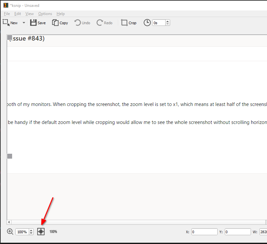267x244 pixels.
Task: Increase the capture delay with the up stepper
Action: [167, 21]
